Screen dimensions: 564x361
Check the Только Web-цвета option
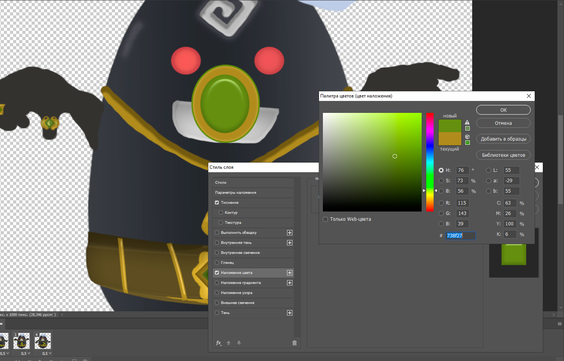tap(325, 219)
